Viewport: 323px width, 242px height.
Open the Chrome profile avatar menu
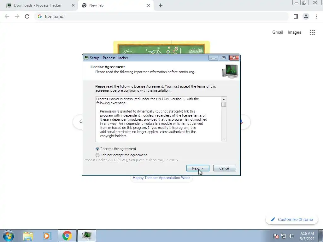coord(306,16)
